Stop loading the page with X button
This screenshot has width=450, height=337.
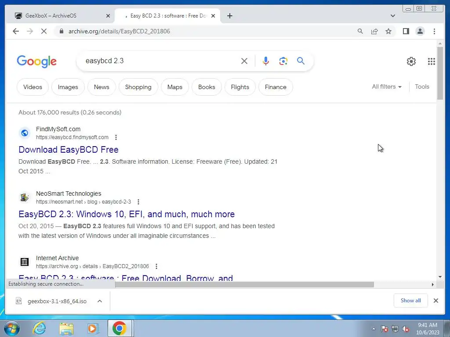(x=44, y=31)
